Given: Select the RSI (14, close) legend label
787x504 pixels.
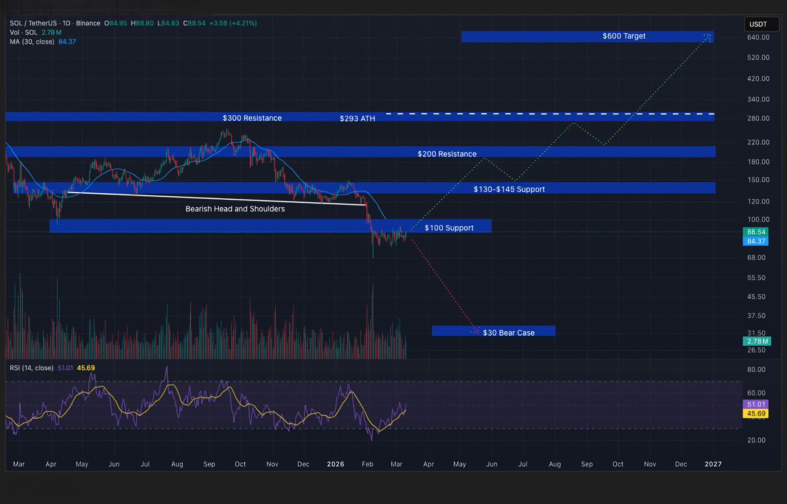Looking at the screenshot, I should point(31,368).
